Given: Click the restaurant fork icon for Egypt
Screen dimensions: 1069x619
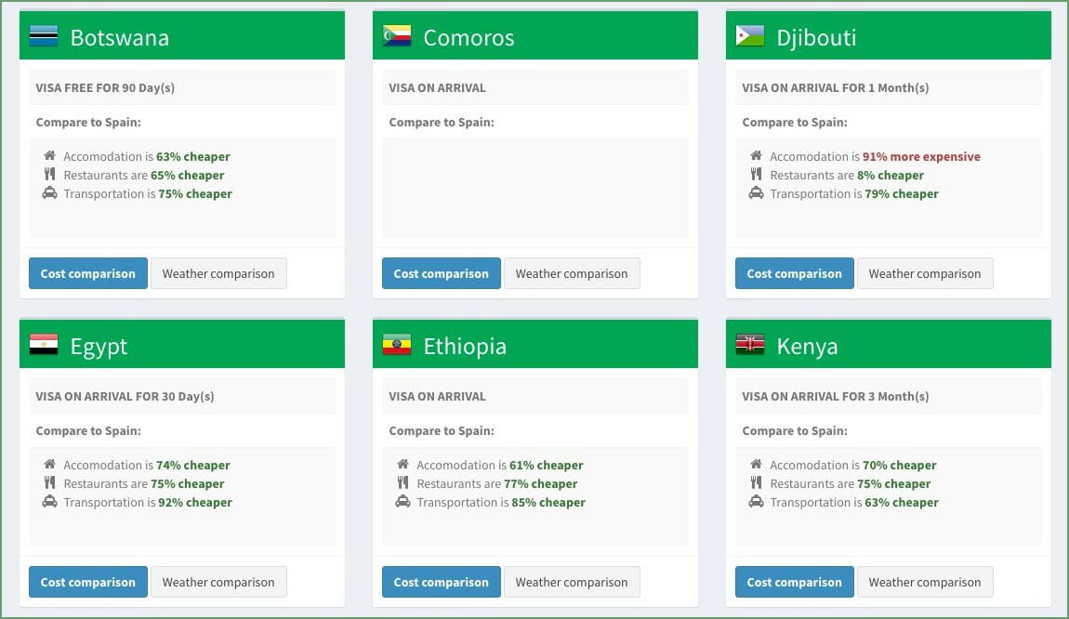Looking at the screenshot, I should click(49, 483).
